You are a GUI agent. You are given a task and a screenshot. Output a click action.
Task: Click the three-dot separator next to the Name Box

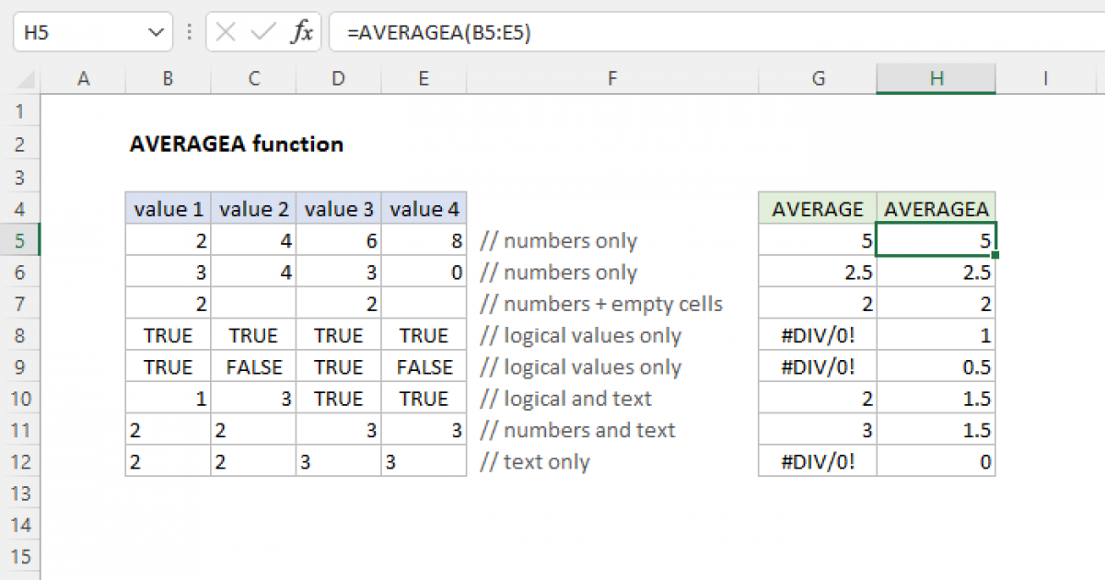coord(189,30)
